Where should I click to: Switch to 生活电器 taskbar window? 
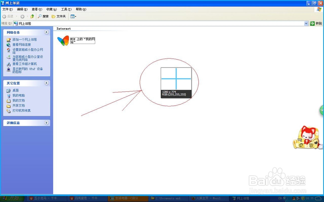[127, 198]
